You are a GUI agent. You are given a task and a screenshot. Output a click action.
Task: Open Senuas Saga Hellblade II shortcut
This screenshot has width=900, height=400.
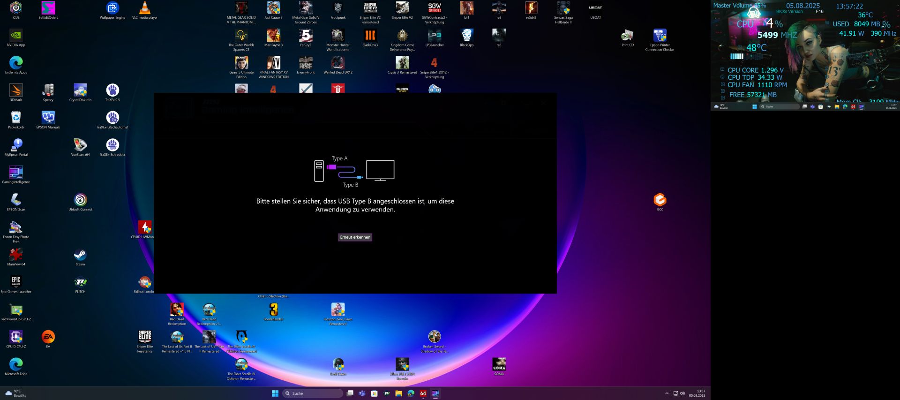pyautogui.click(x=563, y=13)
